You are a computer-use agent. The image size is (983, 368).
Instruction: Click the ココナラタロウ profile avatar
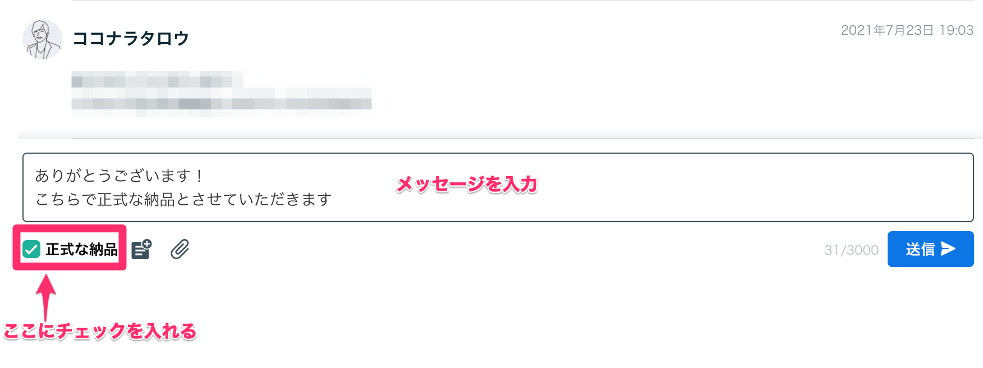[43, 39]
